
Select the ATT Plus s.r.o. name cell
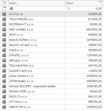pyautogui.click(x=37, y=102)
